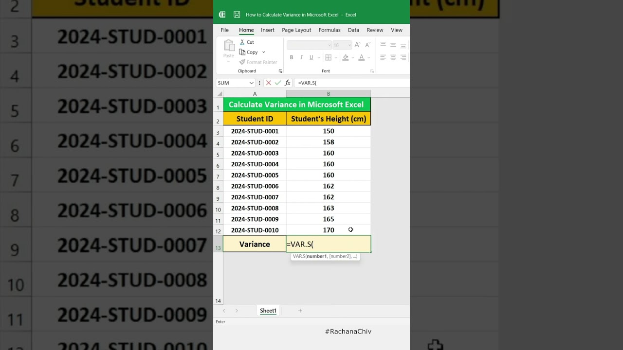Click inside the formula bar
The image size is (623, 350).
(x=352, y=83)
